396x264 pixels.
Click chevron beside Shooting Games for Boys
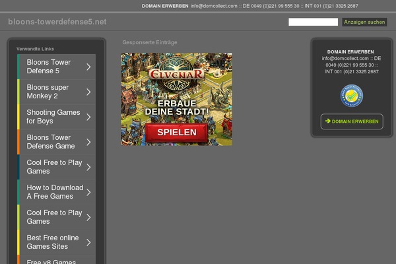point(88,117)
